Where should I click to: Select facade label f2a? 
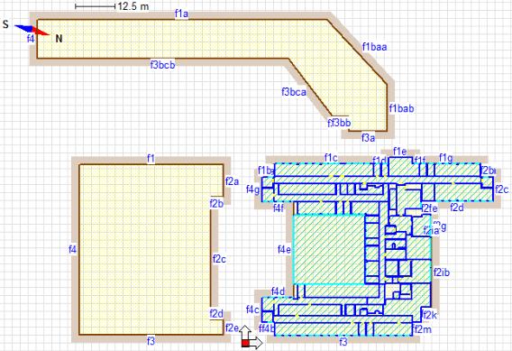(x=232, y=181)
